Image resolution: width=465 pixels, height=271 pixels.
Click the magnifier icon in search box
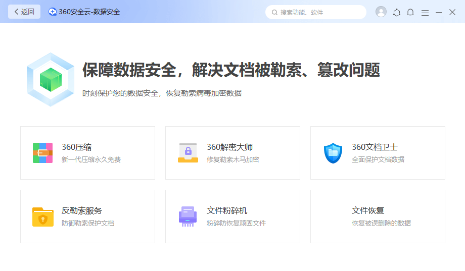[x=274, y=13]
